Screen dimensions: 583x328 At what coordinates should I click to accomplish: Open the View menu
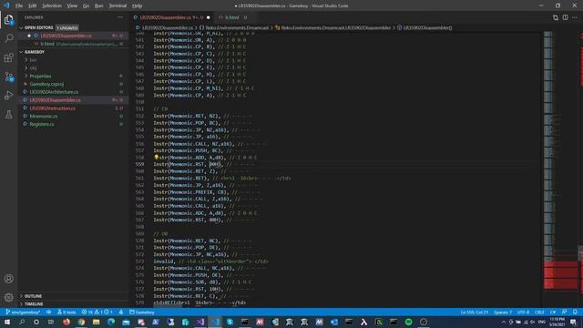tap(72, 6)
